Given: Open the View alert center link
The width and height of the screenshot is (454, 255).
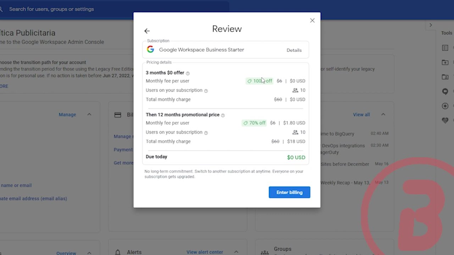Looking at the screenshot, I should [205, 252].
